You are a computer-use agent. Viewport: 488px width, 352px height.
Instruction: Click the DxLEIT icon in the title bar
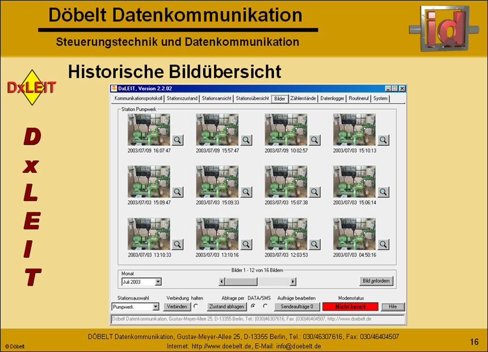click(113, 89)
